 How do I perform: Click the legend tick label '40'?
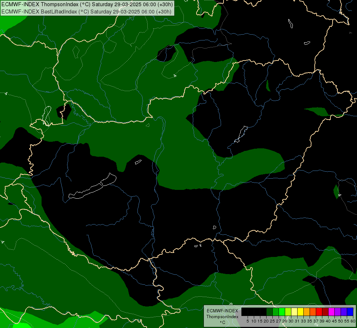coord(328,321)
